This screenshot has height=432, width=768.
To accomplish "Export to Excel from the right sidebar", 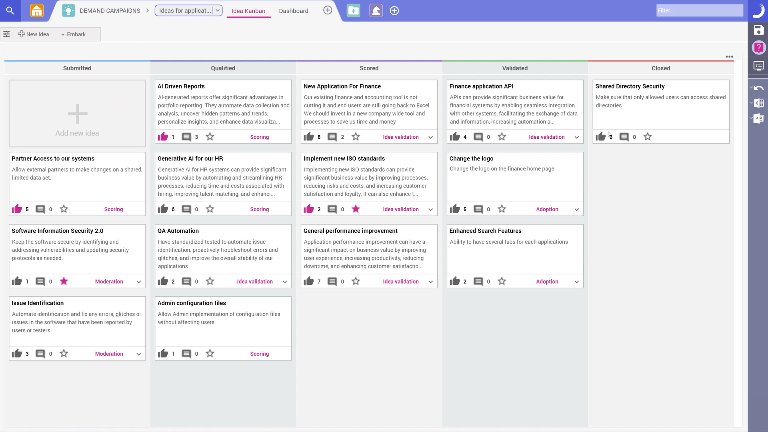I will click(759, 103).
